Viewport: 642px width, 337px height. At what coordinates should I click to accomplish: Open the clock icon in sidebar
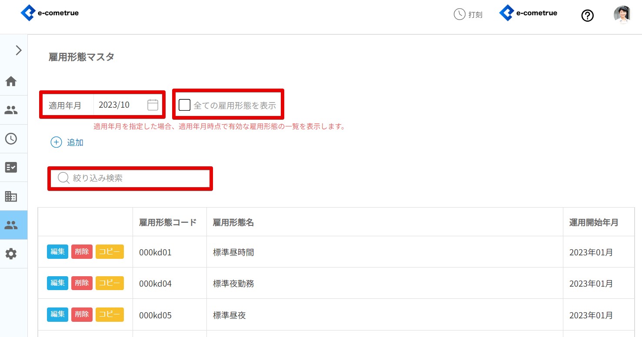pos(11,139)
